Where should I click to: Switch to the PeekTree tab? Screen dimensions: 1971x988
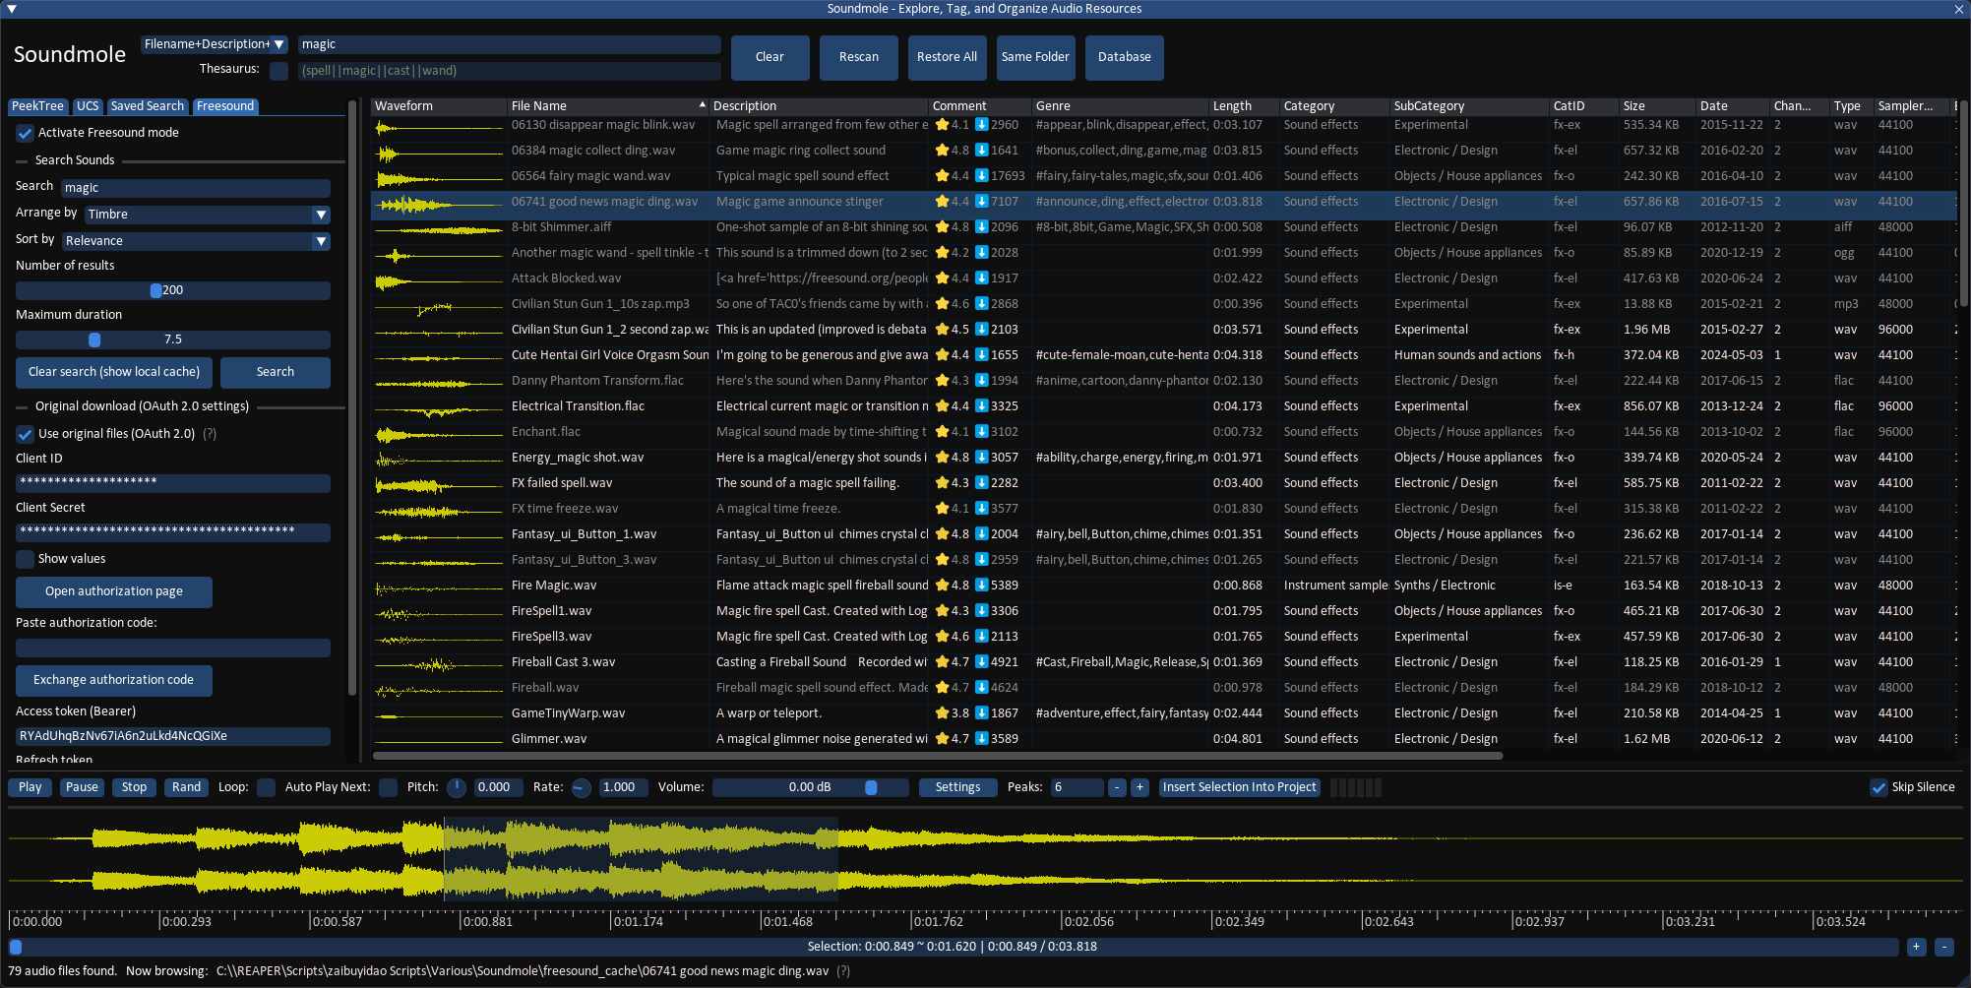point(37,106)
